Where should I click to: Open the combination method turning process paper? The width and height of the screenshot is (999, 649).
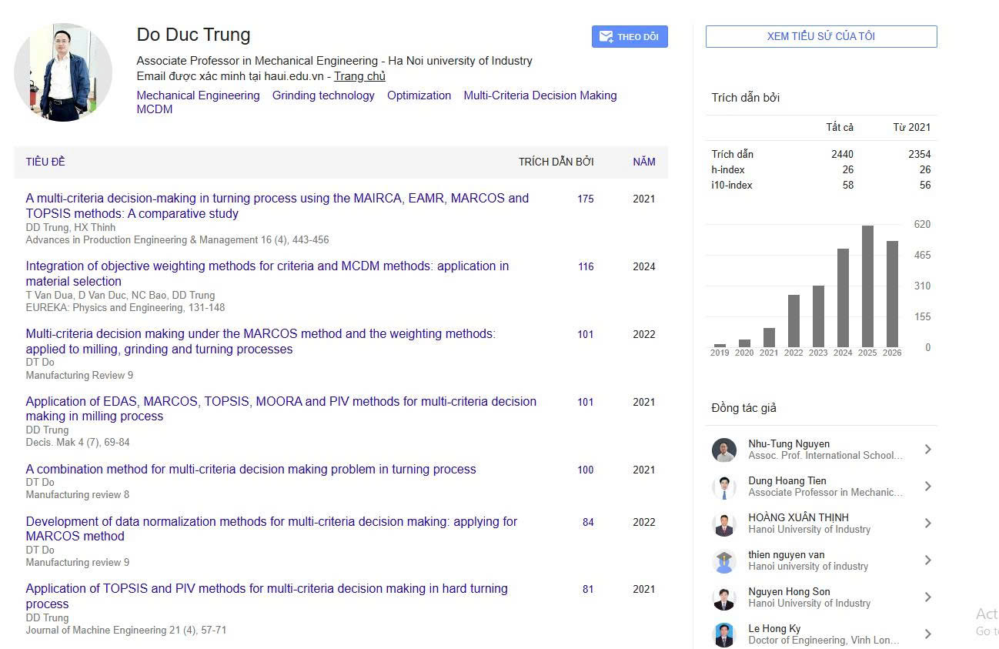coord(251,469)
